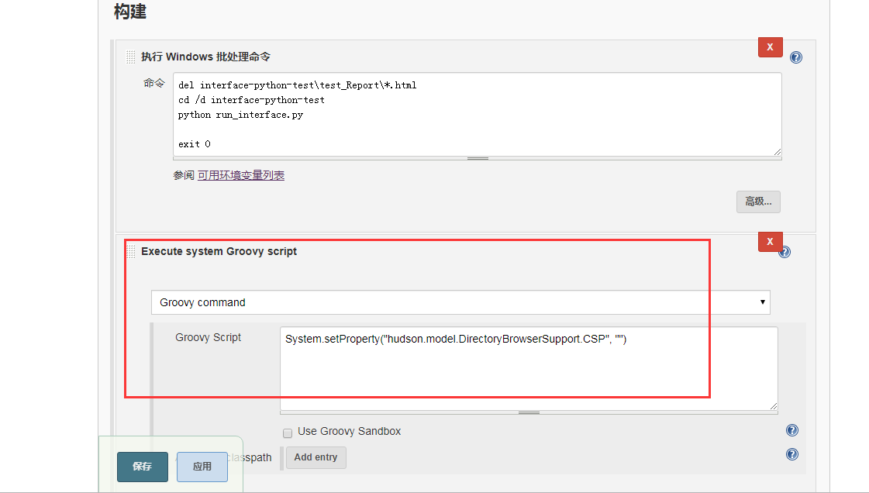Expand the dropdown arrow on the Groovy command selector
This screenshot has height=493, width=869.
pos(763,302)
